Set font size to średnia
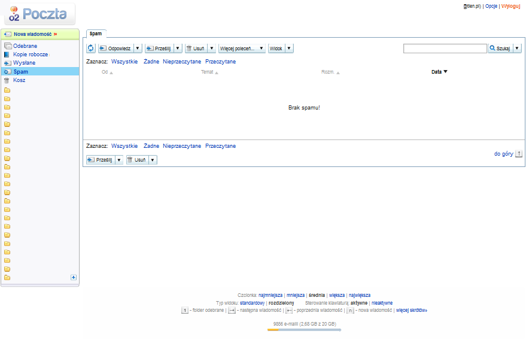Screen dimensions: 526x340 317,295
